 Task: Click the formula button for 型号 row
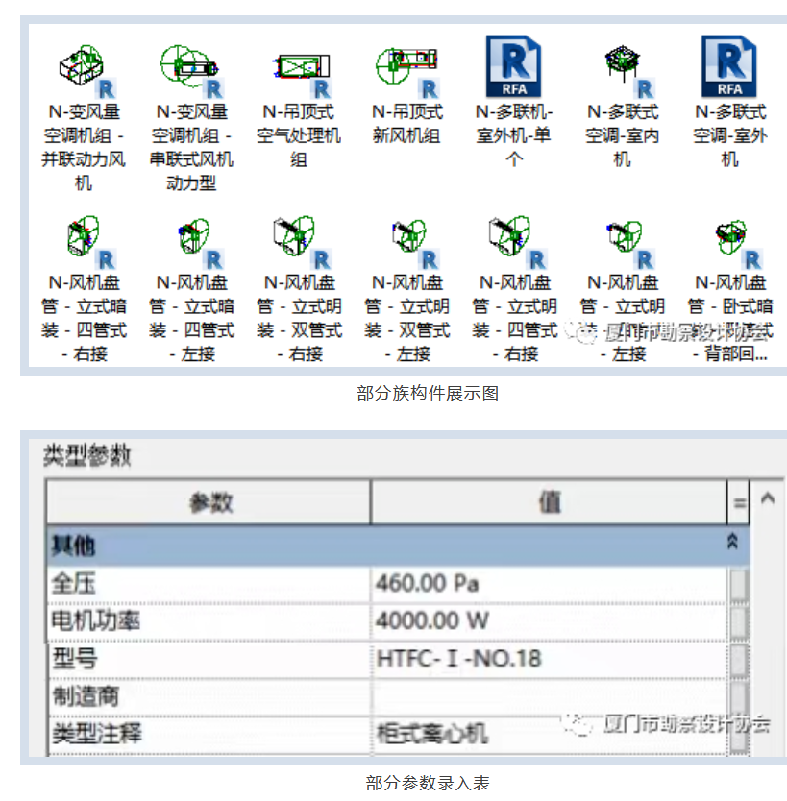pyautogui.click(x=739, y=660)
